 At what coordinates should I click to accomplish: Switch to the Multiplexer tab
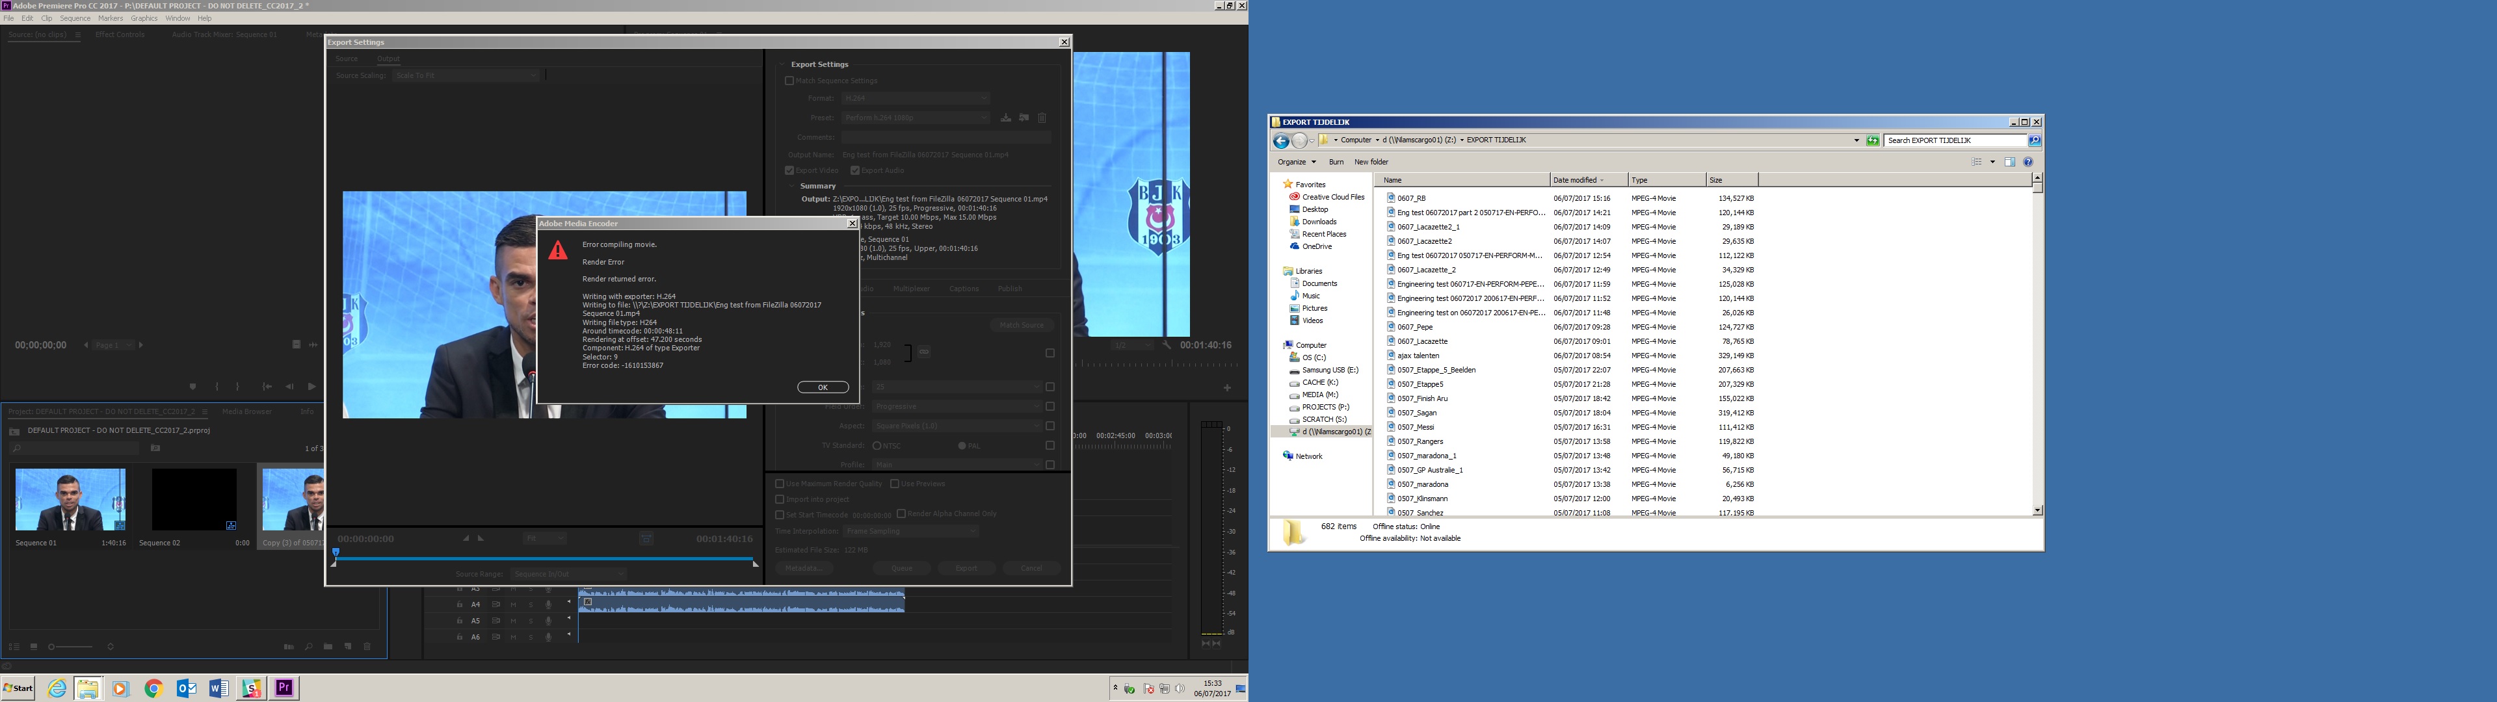click(911, 289)
